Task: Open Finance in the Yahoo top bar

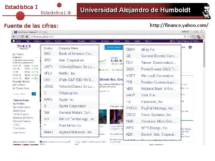Action: (69, 41)
